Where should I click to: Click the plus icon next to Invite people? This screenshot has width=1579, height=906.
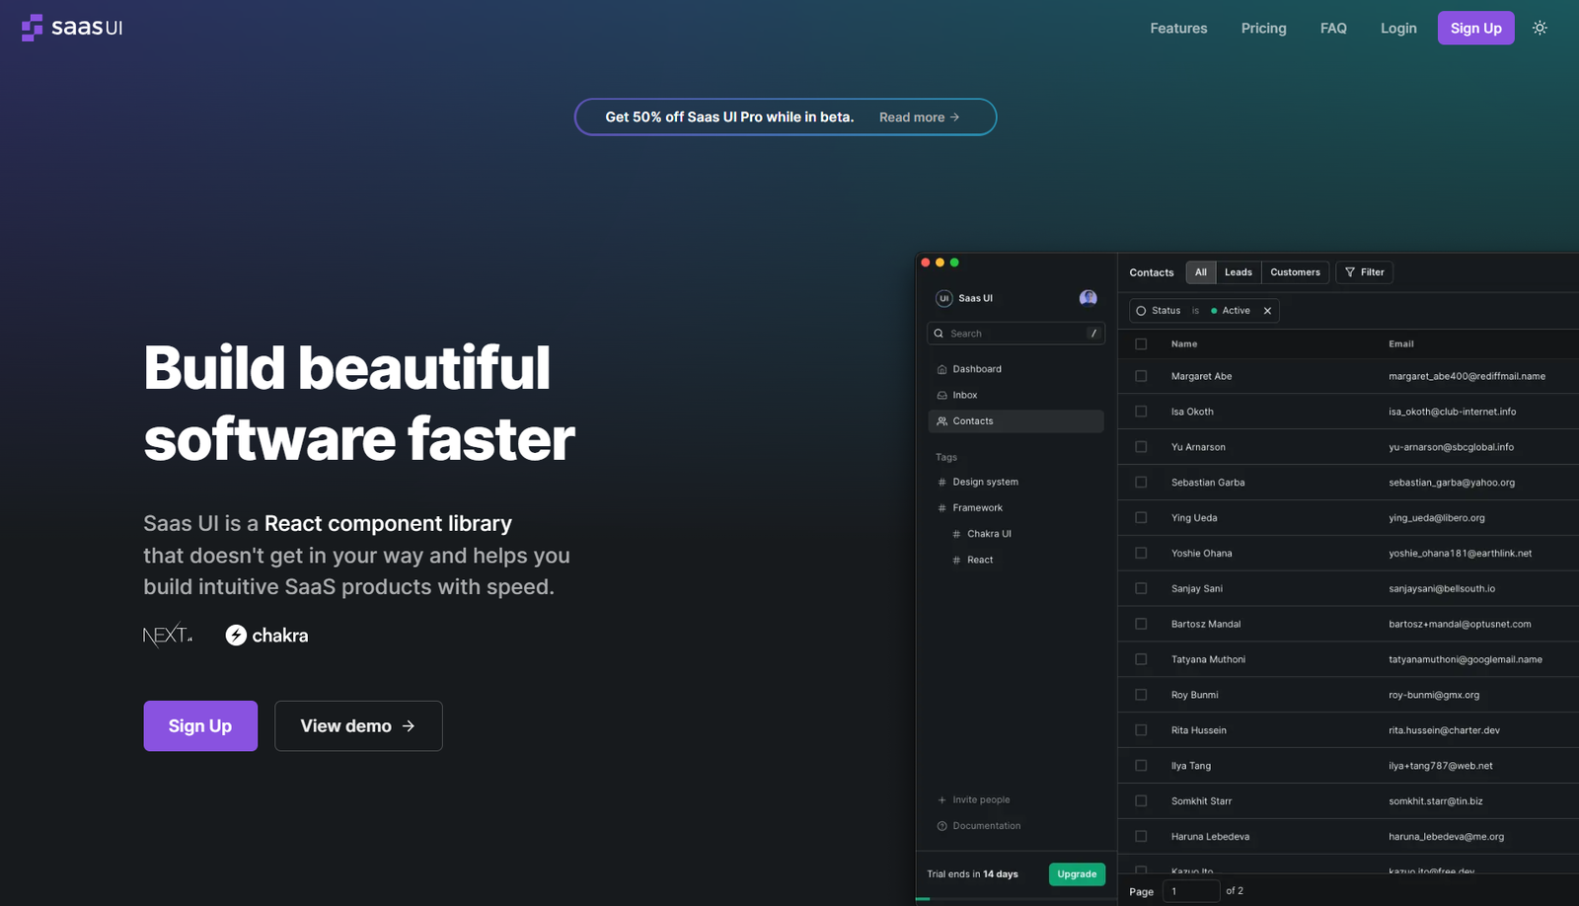[941, 800]
